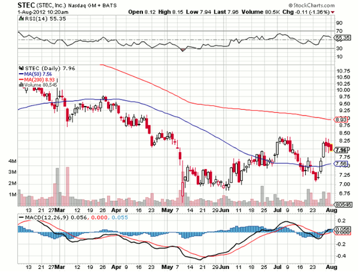Click the Nasdaq GM + BATS exchange label
The width and height of the screenshot is (359, 272).
(x=92, y=5)
